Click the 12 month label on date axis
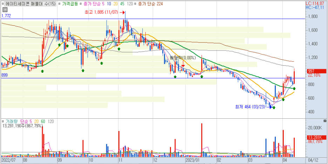 (156, 160)
